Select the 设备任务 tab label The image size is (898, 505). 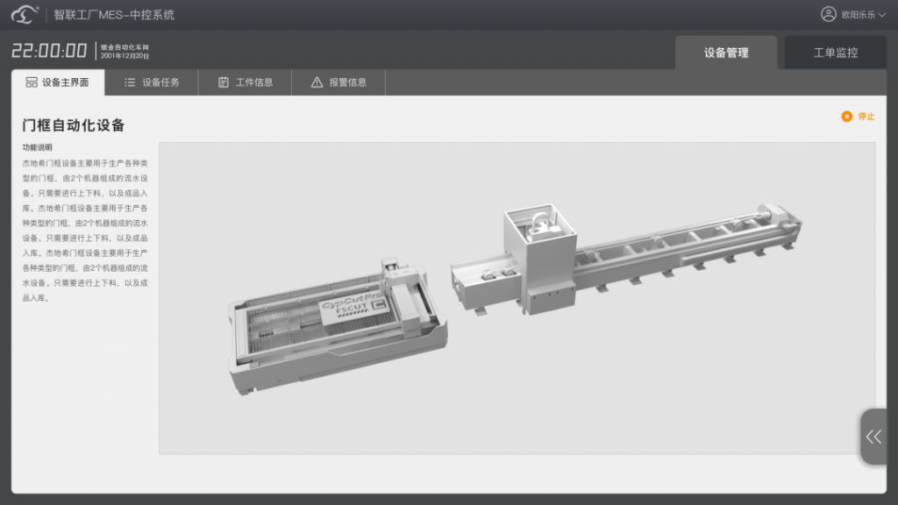pyautogui.click(x=160, y=82)
